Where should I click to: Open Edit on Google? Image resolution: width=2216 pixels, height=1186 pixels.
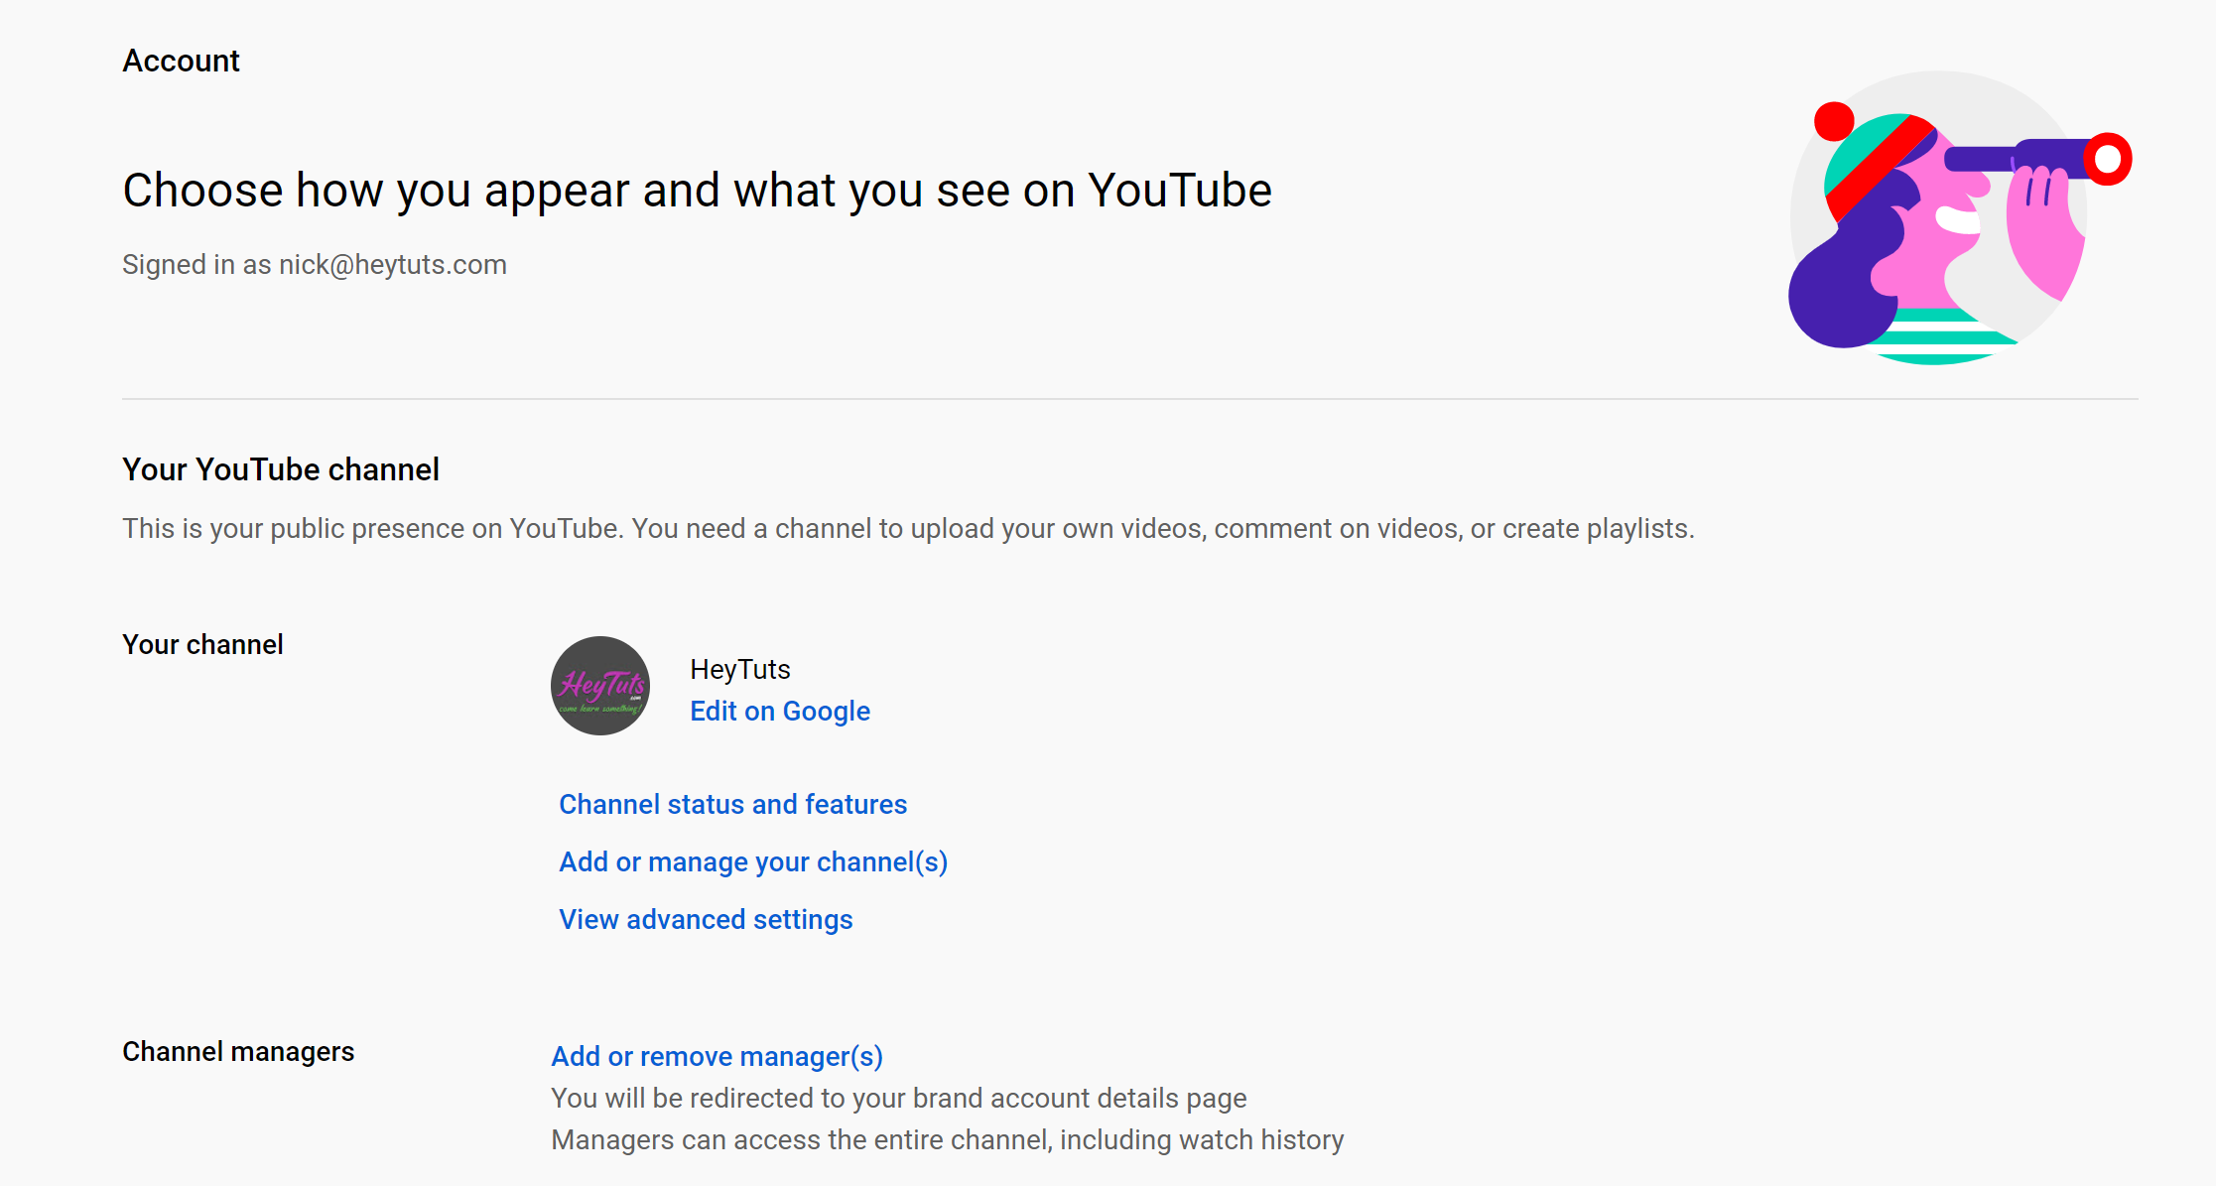[x=780, y=711]
